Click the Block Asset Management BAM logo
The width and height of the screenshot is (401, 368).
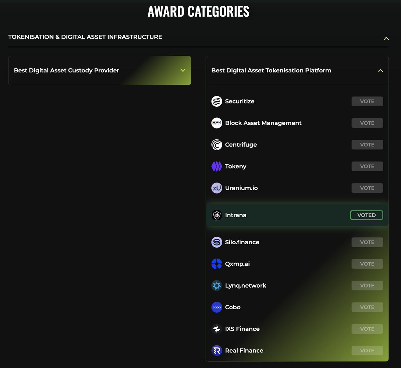pyautogui.click(x=217, y=123)
